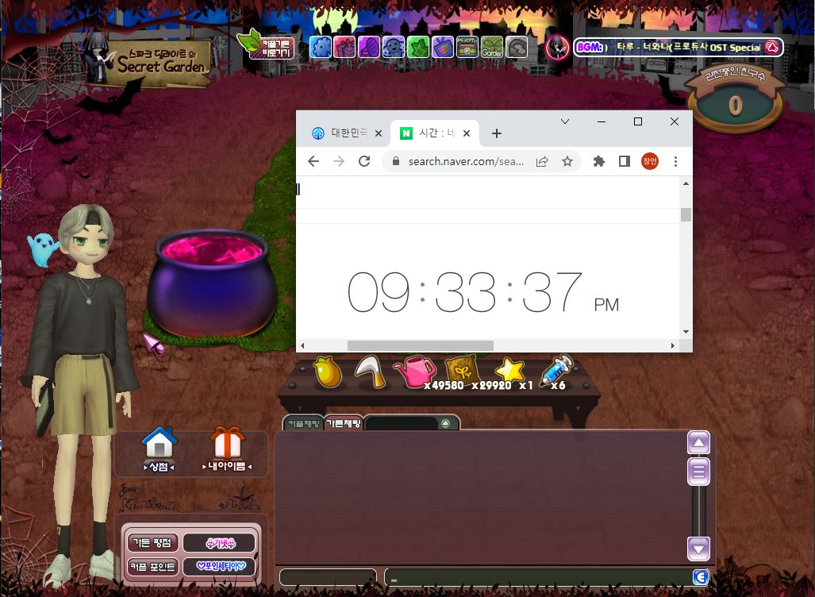Switch to the 커플채팅 chat tab
This screenshot has height=597, width=815.
[x=304, y=424]
